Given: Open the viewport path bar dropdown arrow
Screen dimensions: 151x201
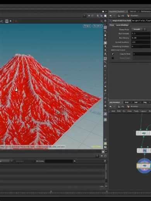Looking at the screenshot, I should tap(84, 16).
